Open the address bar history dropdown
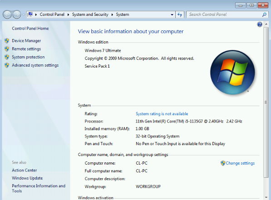This screenshot has height=200, width=271. [172, 15]
